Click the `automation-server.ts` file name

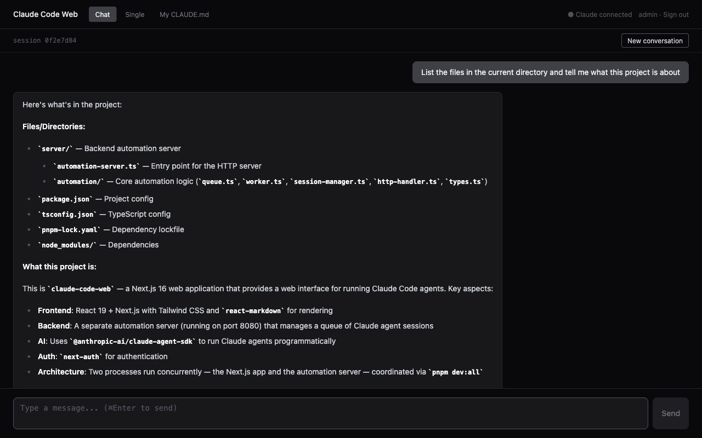coord(97,166)
